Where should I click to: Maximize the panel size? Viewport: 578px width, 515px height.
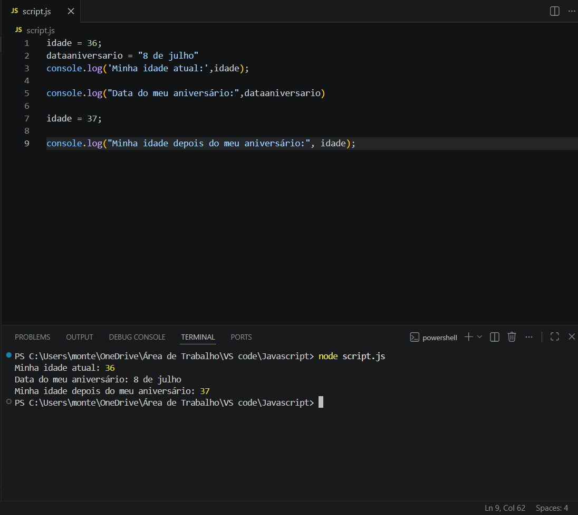tap(554, 336)
